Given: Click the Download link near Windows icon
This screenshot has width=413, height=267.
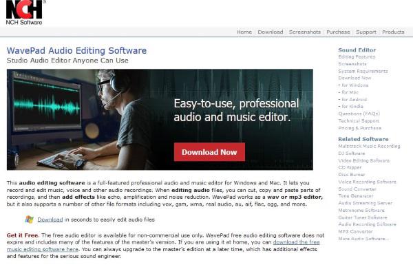Looking at the screenshot, I should click(x=50, y=220).
